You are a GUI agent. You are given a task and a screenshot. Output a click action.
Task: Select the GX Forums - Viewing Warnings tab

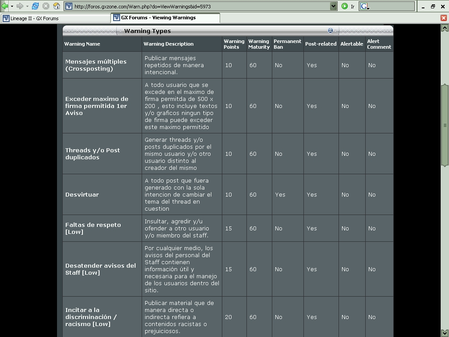coord(165,18)
